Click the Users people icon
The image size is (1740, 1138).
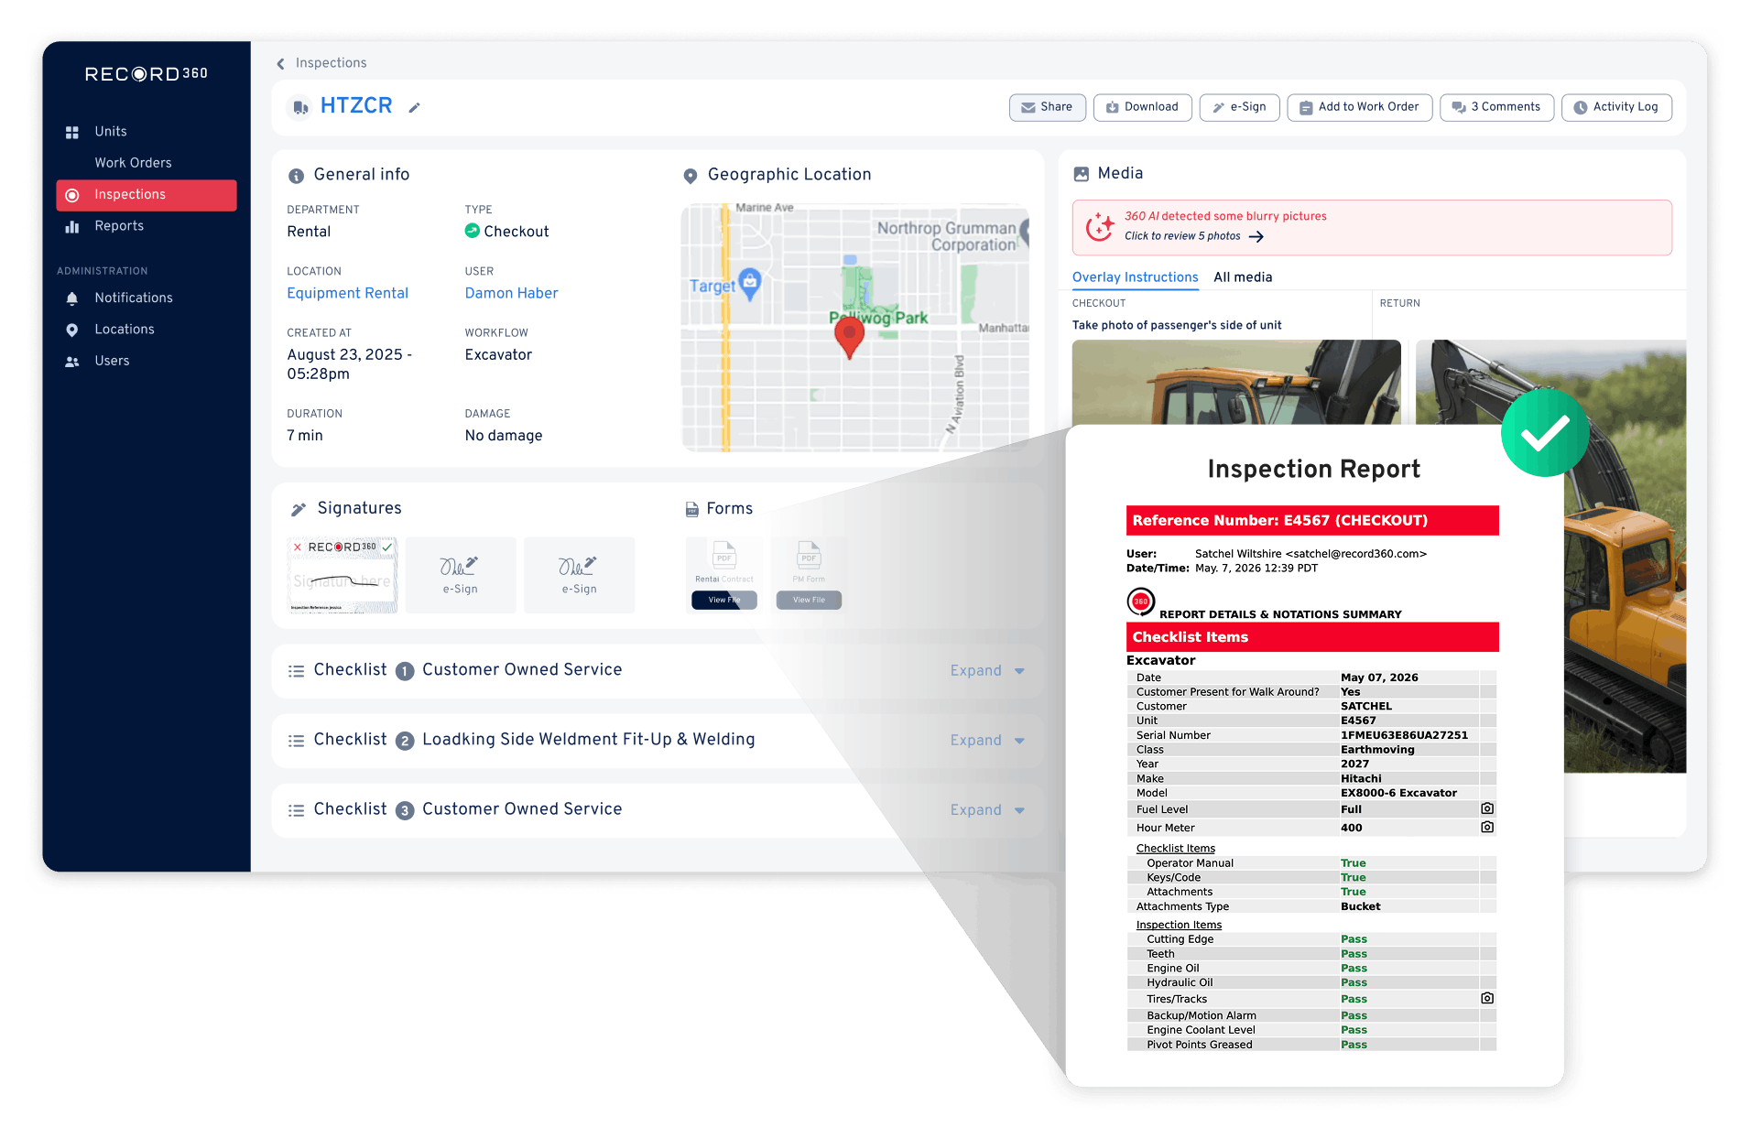[x=72, y=362]
